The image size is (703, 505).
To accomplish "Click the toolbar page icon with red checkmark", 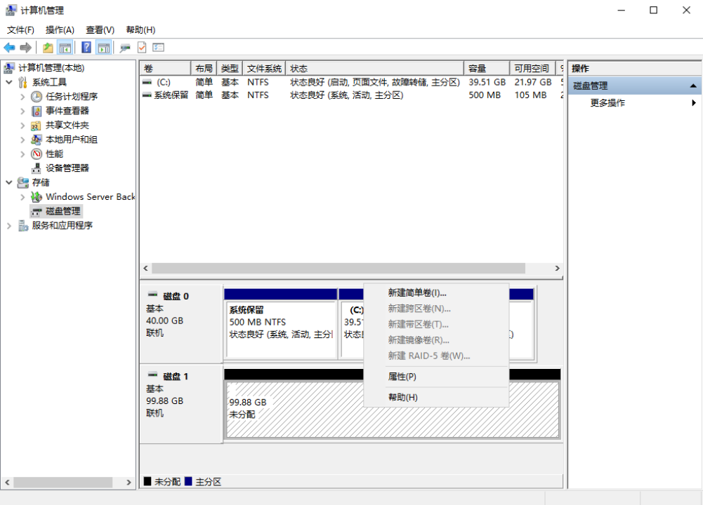I will tap(142, 48).
